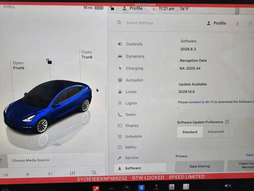Image resolution: width=254 pixels, height=191 pixels.
Task: Follow the connect to Wi-Fi link
Action: tap(201, 102)
